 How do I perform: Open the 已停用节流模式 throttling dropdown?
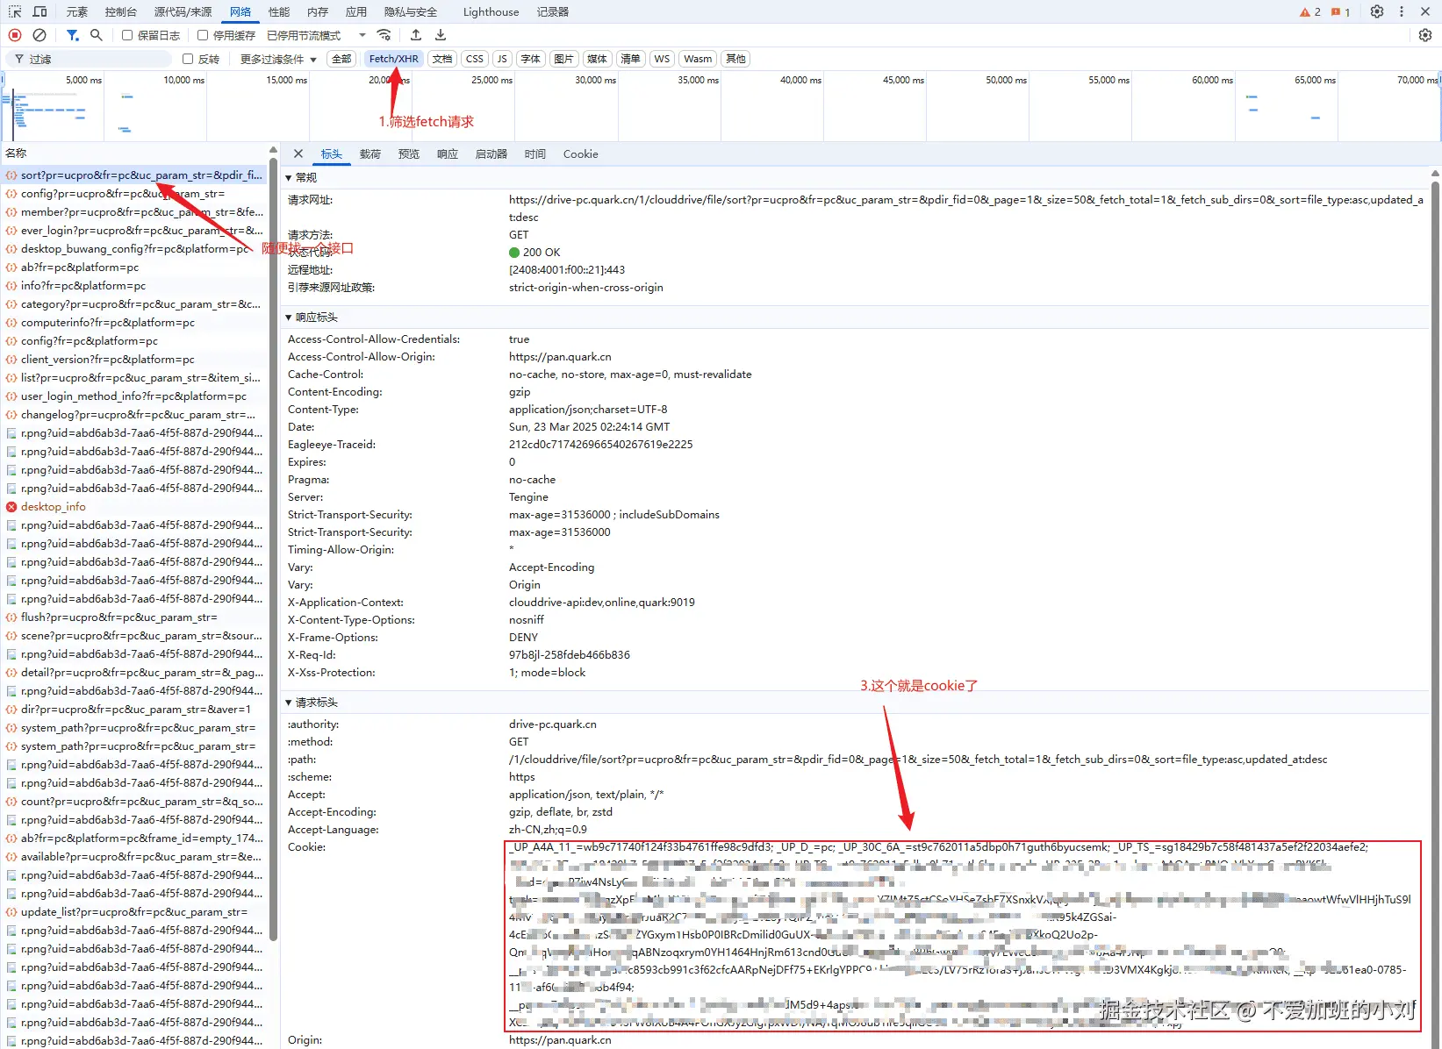pyautogui.click(x=316, y=35)
